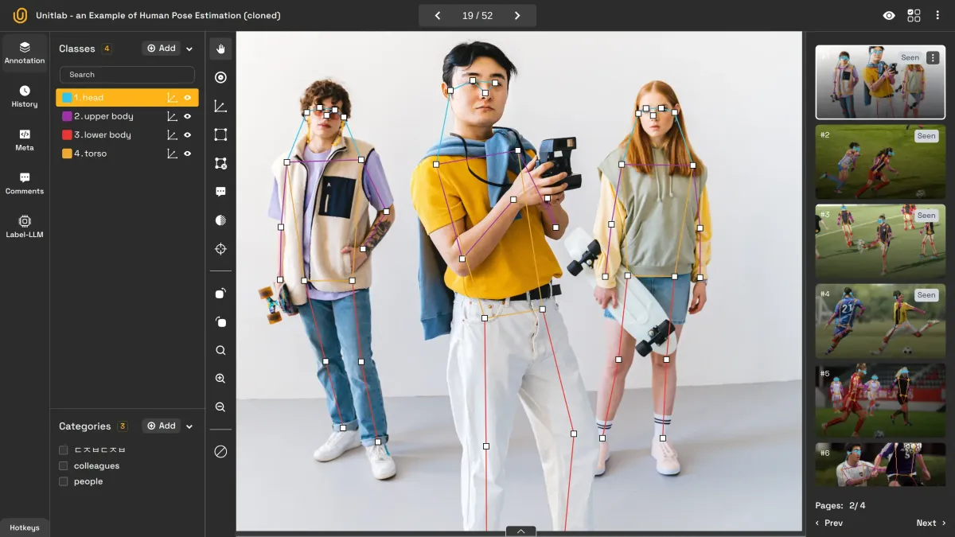This screenshot has height=537, width=955.
Task: Open the History tab in sidebar
Action: pyautogui.click(x=25, y=96)
